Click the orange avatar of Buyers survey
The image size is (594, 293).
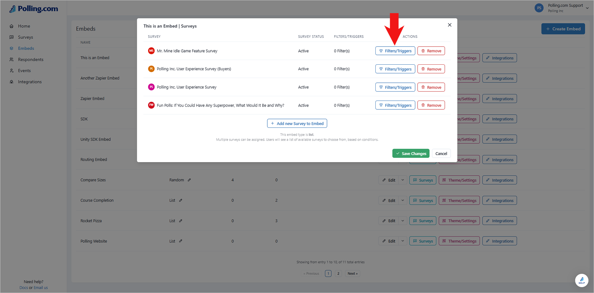[x=151, y=69]
